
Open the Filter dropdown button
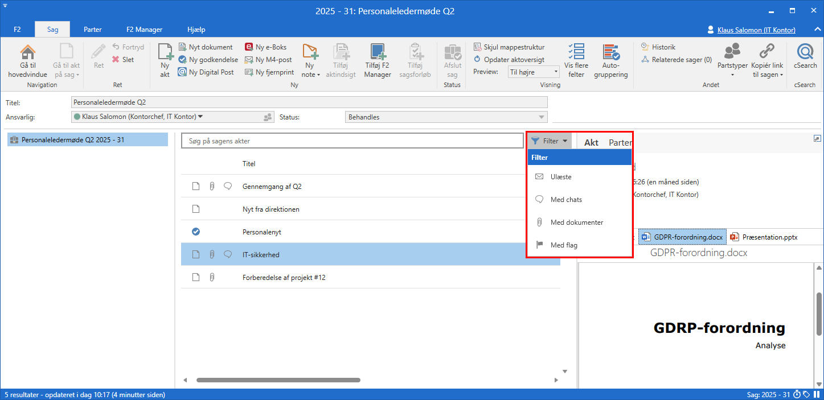[x=550, y=141]
